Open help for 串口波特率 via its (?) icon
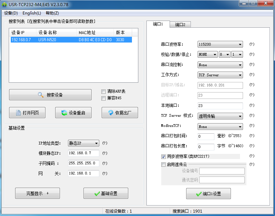 pyautogui.click(x=251, y=44)
